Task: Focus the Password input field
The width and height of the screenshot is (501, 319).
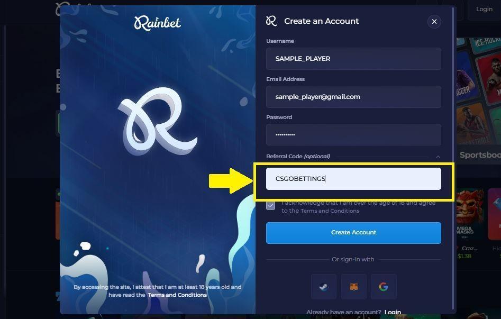Action: click(x=353, y=135)
